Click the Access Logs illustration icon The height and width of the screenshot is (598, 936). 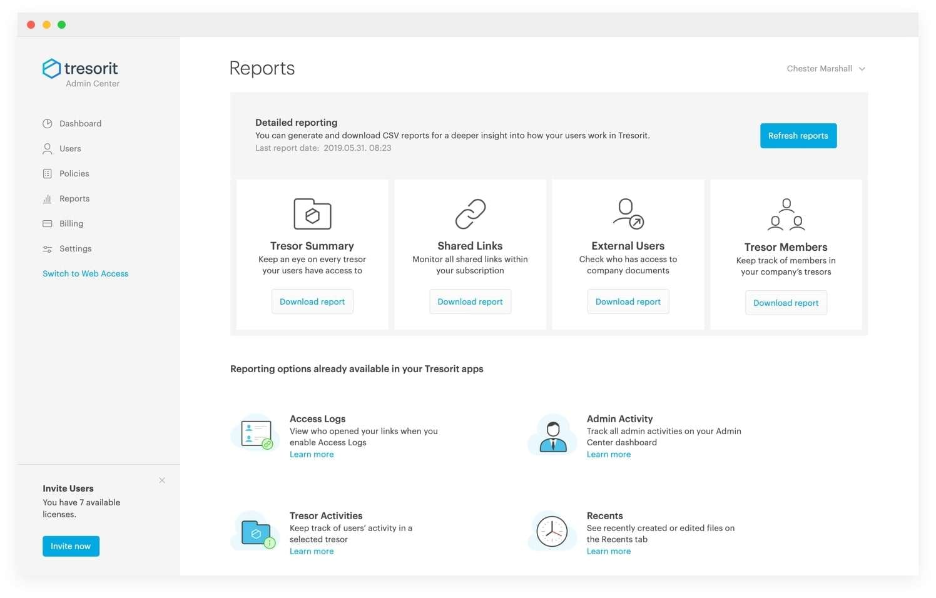(x=255, y=433)
